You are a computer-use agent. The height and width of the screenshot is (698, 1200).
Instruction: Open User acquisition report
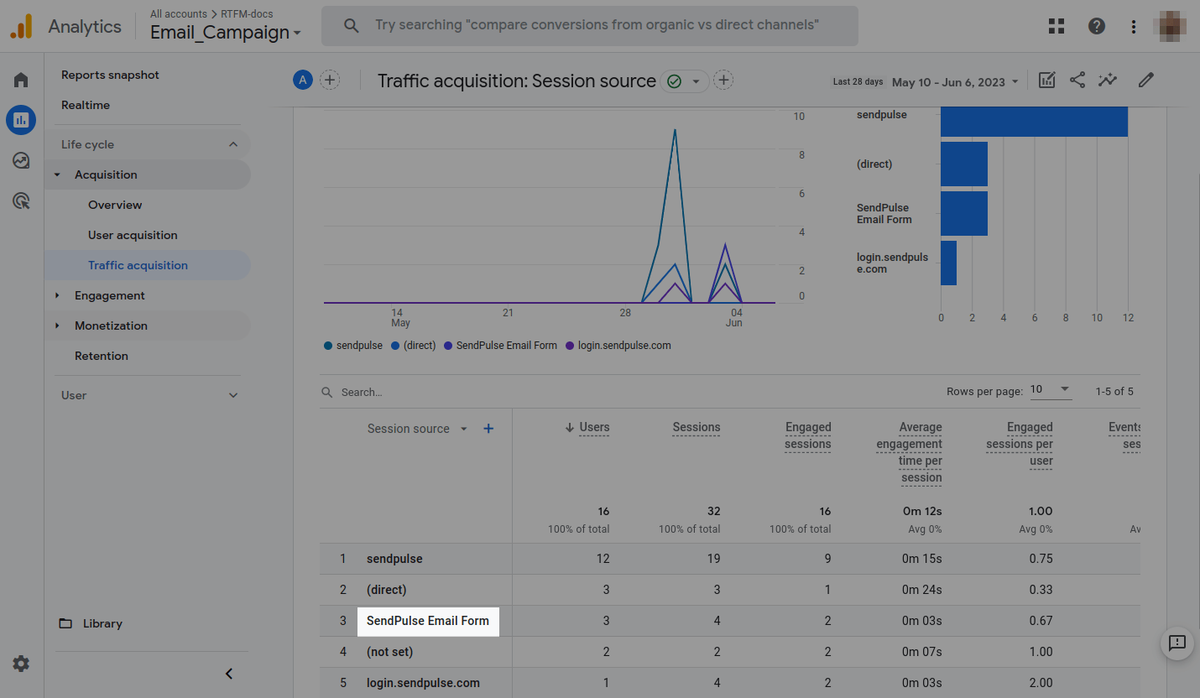point(133,235)
